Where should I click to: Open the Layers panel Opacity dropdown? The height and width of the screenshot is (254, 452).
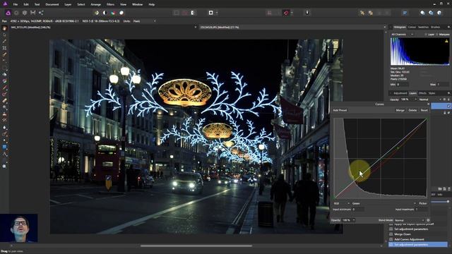[x=409, y=99]
